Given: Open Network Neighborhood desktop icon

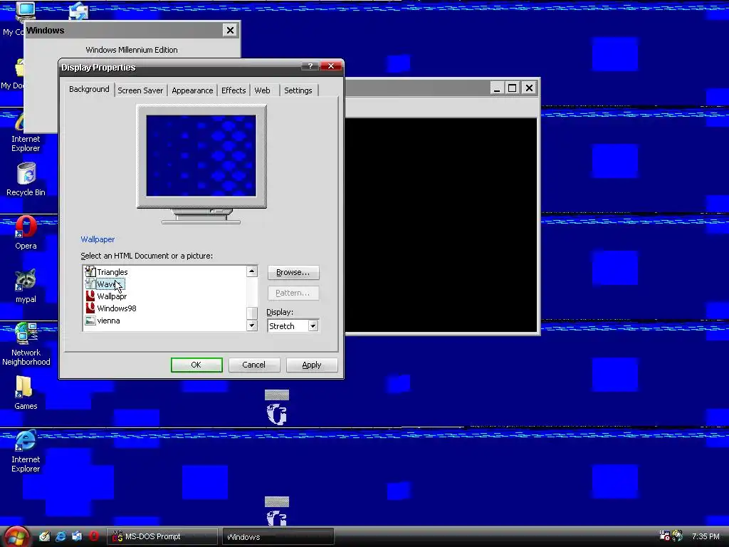Looking at the screenshot, I should pos(26,344).
